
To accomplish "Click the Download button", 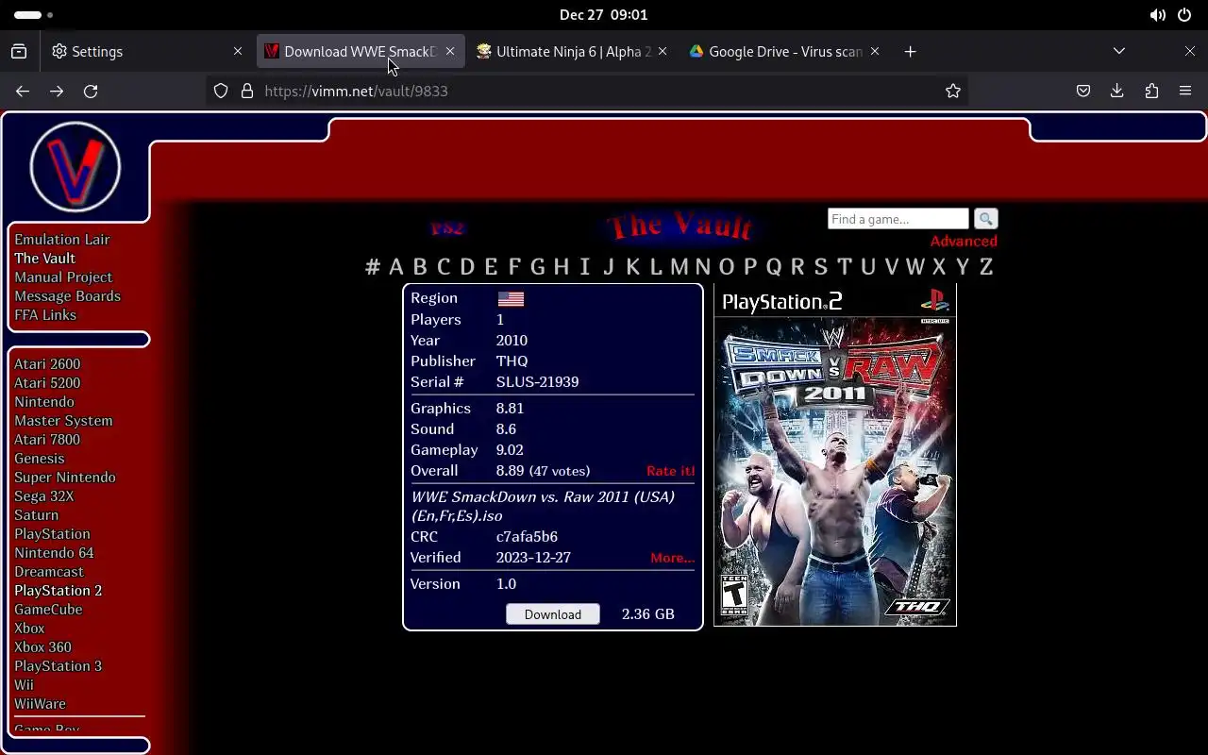I will click(553, 614).
